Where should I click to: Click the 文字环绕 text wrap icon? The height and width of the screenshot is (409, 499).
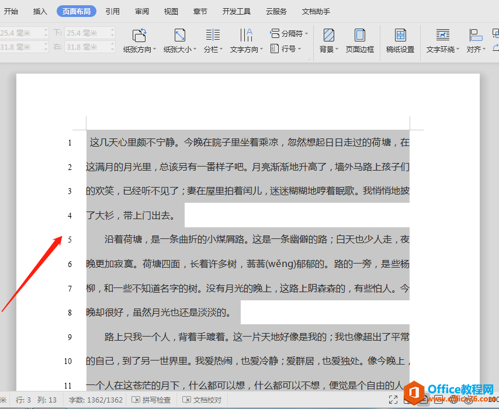443,35
